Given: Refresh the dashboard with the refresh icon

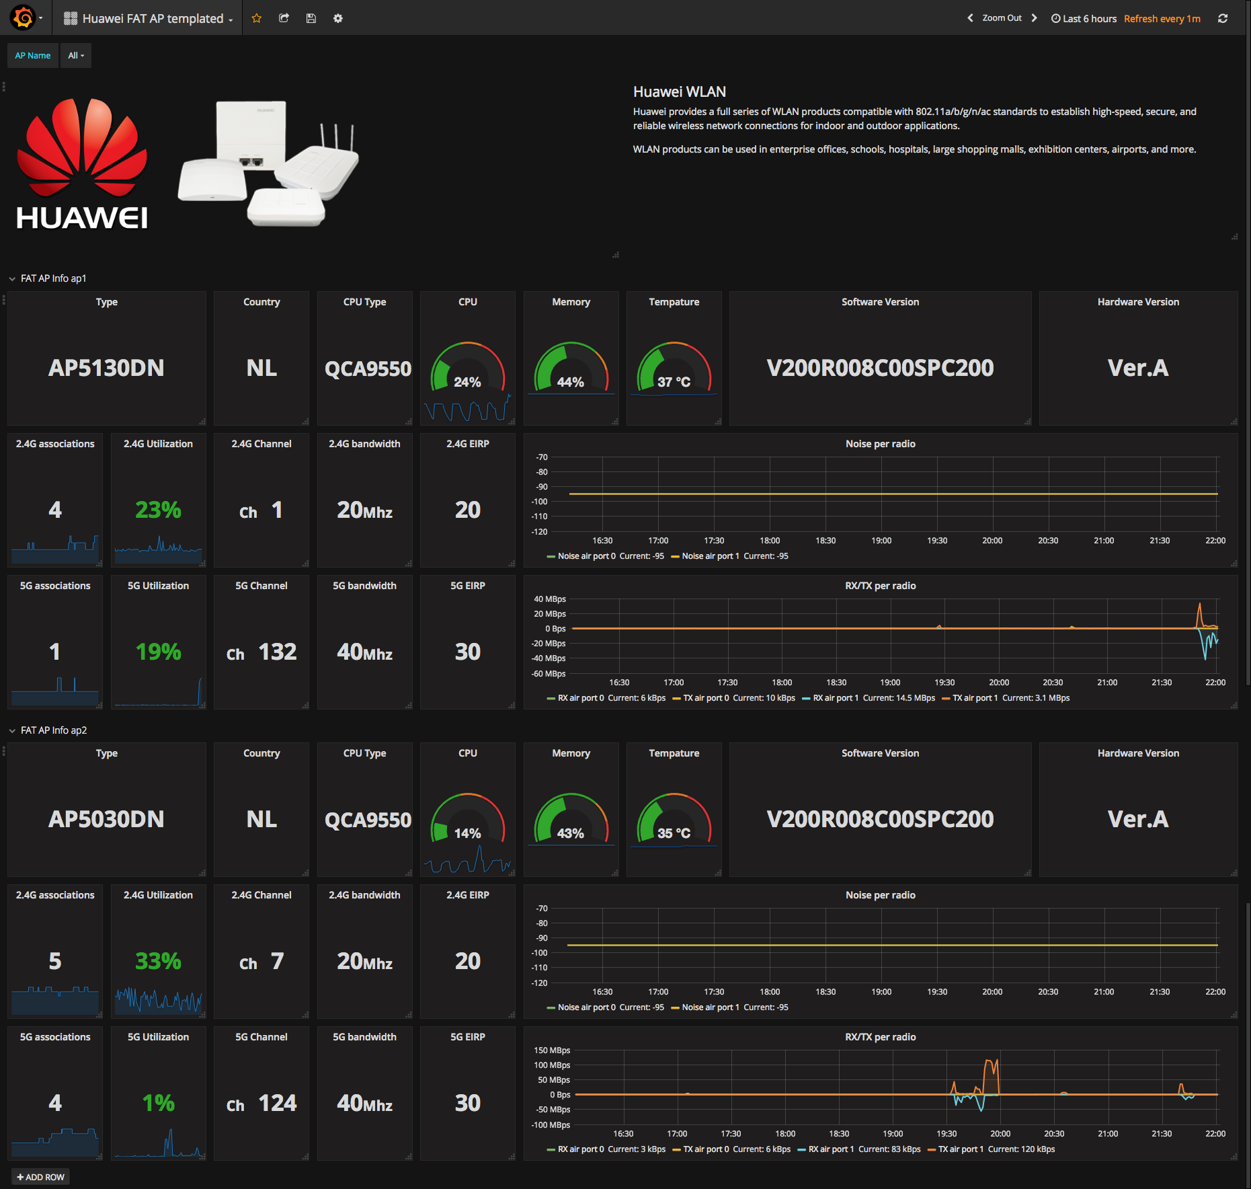Looking at the screenshot, I should [1223, 18].
